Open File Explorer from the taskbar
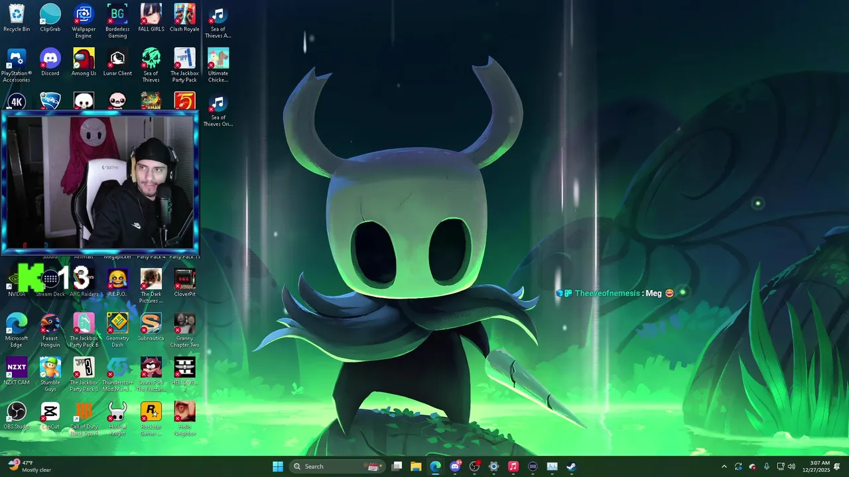The image size is (849, 477). click(x=416, y=466)
